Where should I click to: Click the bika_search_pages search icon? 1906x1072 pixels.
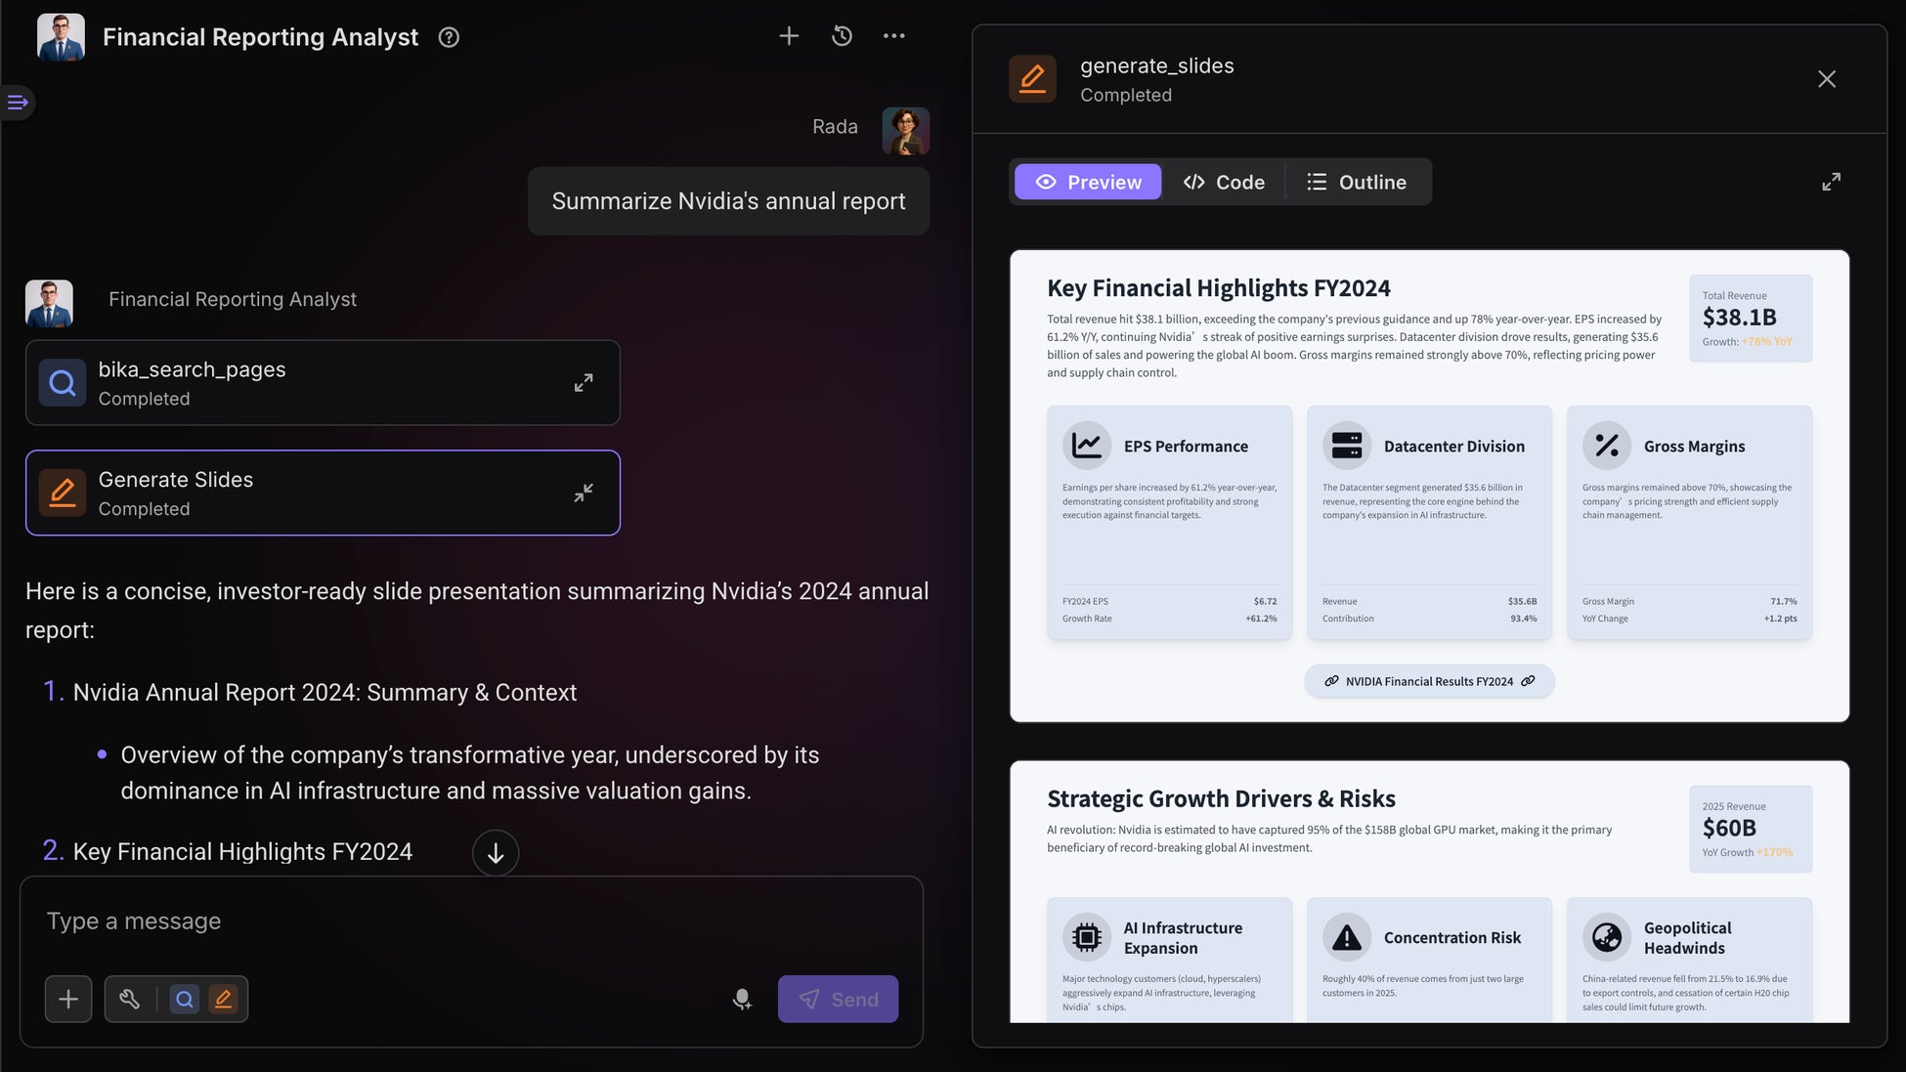63,383
